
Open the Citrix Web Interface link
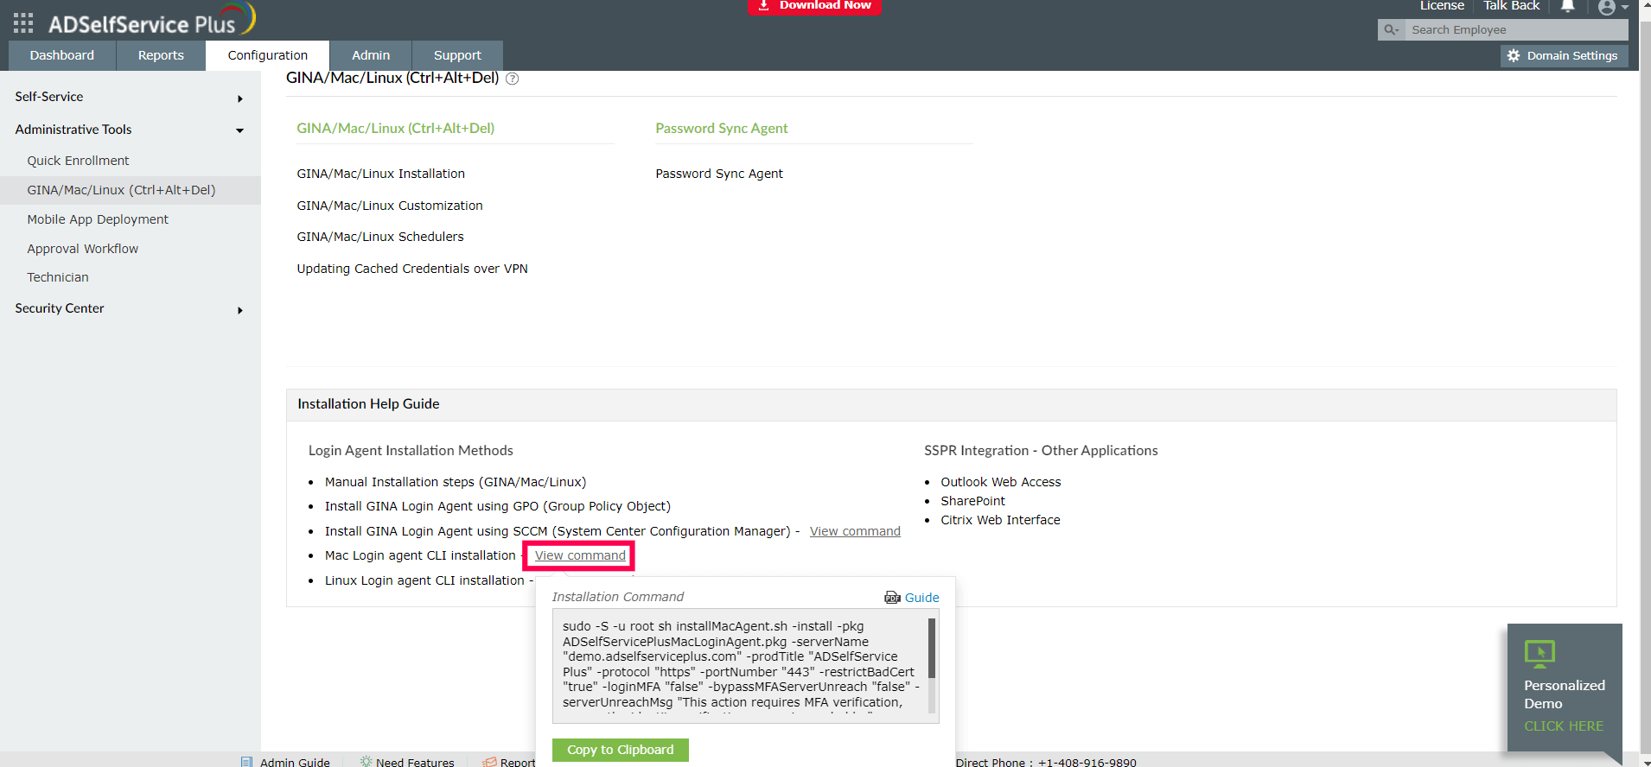[x=1001, y=520]
